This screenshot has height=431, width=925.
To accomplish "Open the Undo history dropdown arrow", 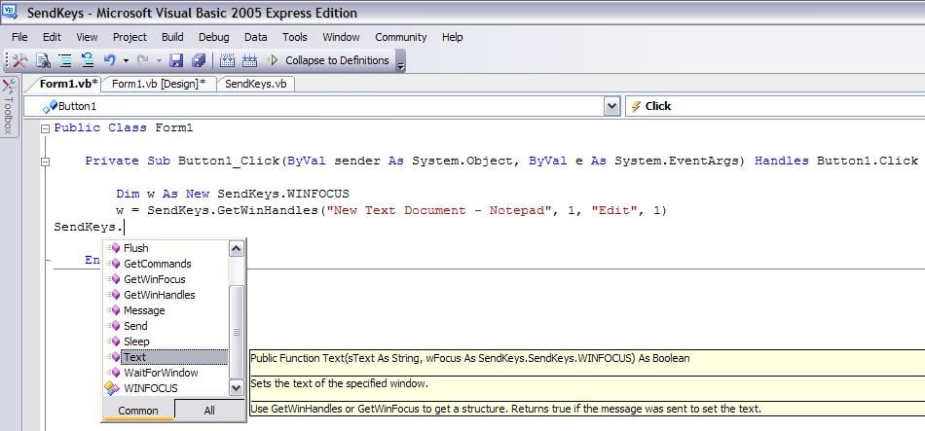I will 126,60.
